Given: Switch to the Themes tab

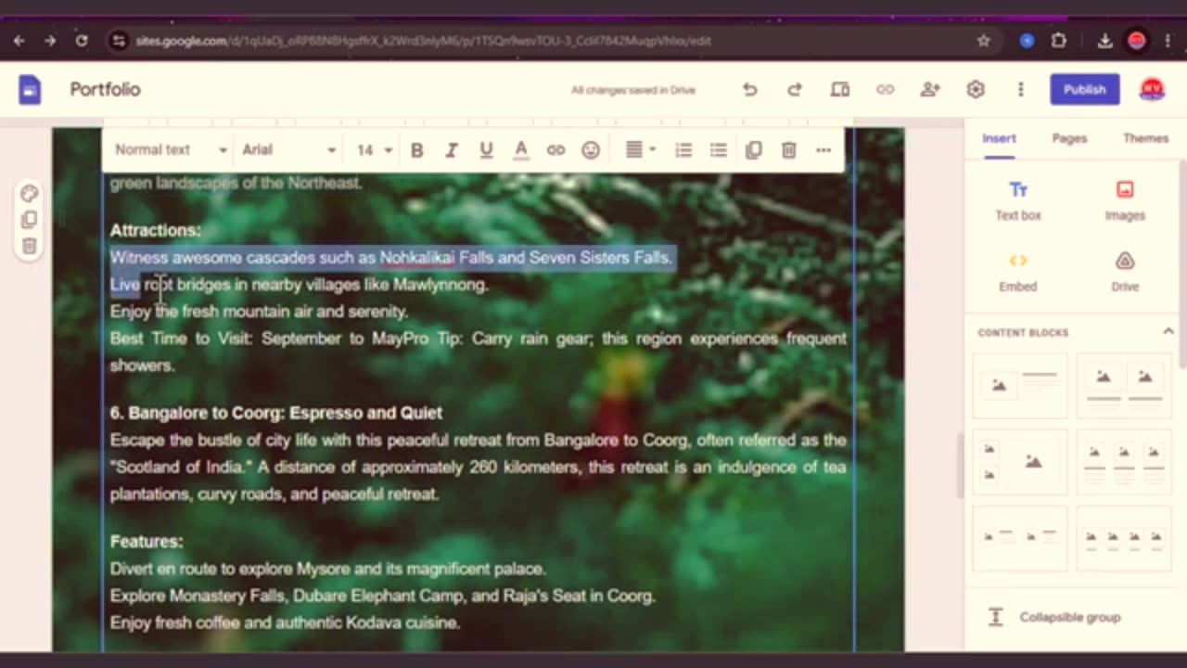Looking at the screenshot, I should (x=1145, y=138).
